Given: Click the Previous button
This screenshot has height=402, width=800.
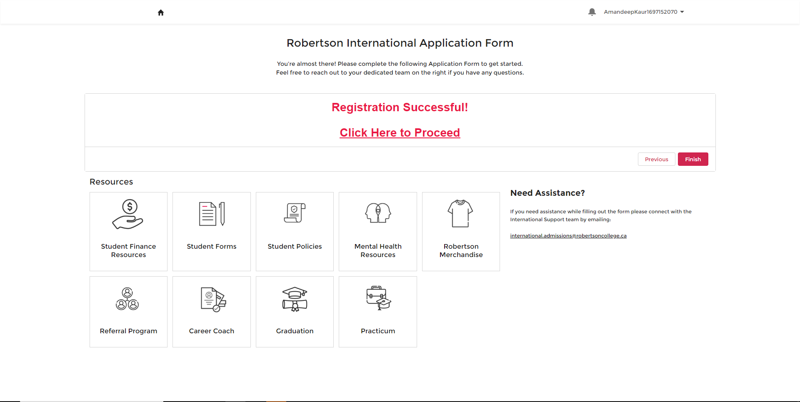Looking at the screenshot, I should point(656,159).
